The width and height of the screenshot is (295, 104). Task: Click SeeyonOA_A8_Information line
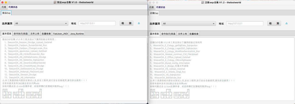pos(20,77)
